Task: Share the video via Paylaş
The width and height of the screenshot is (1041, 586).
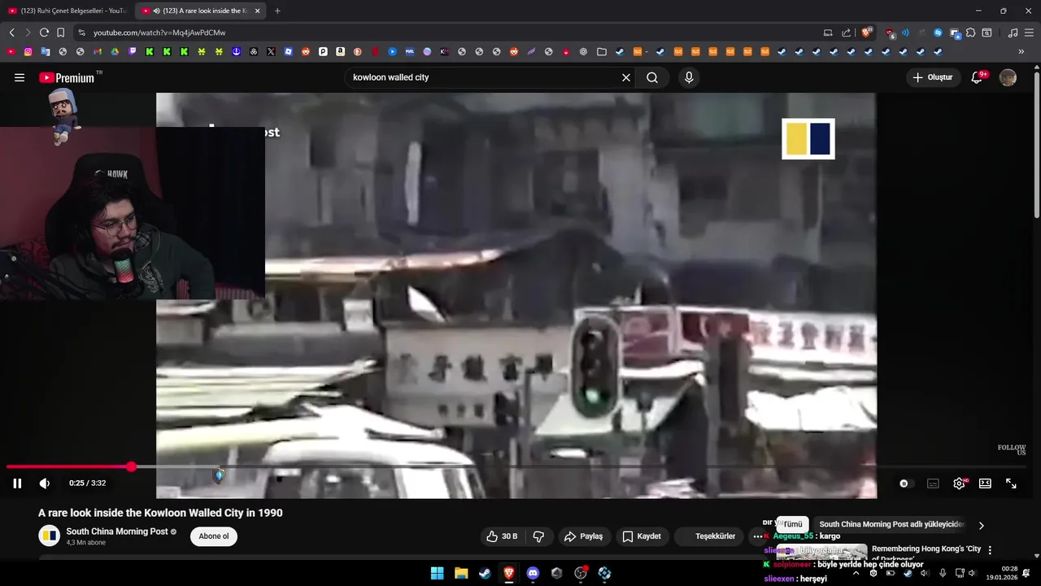Action: [583, 536]
